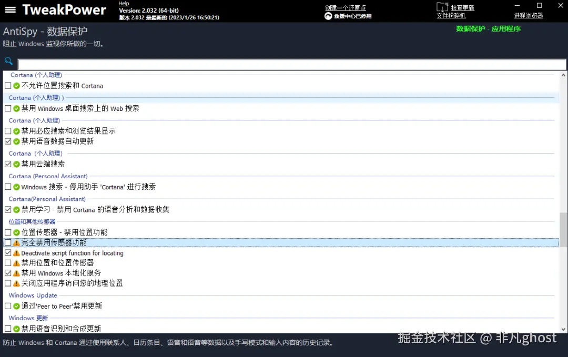The width and height of the screenshot is (568, 357).
Task: Click green status icon for 位置传感器 - 禁用位置功能
Action: coord(17,232)
